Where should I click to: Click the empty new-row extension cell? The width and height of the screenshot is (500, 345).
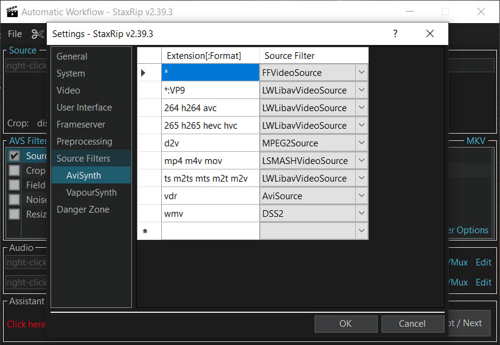[x=210, y=231]
